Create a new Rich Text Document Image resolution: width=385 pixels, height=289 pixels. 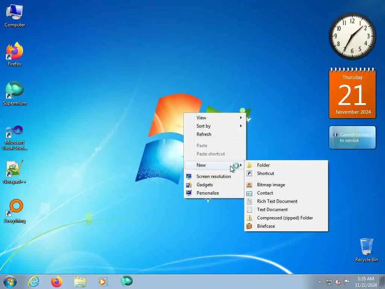pos(286,202)
